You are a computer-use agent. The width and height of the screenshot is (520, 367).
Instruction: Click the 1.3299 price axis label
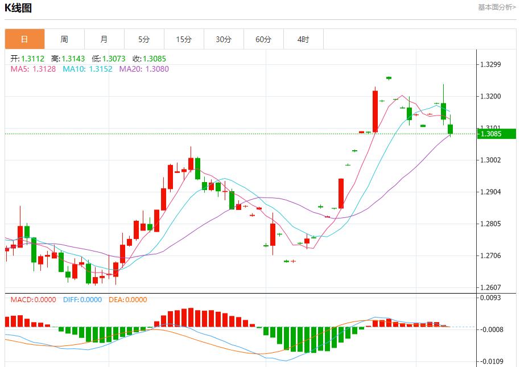click(490, 64)
